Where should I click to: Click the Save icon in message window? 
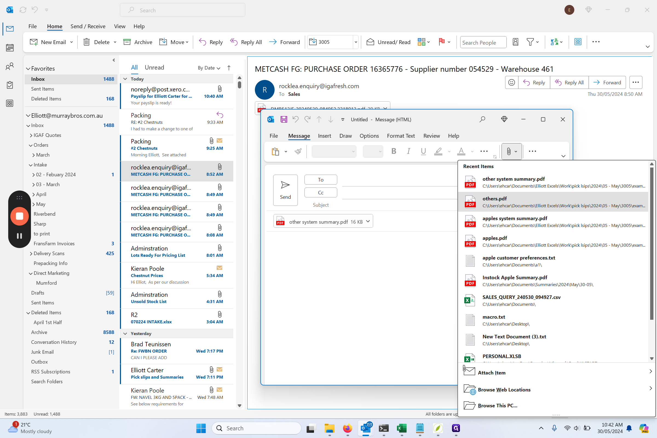[x=284, y=120]
